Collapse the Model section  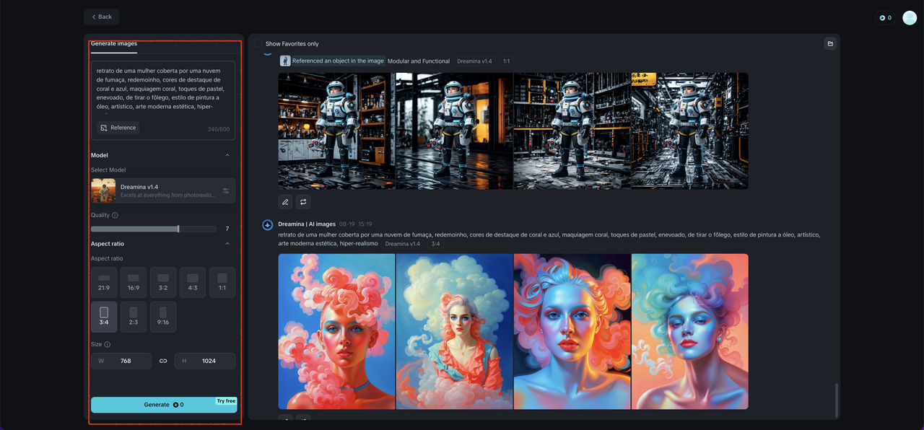click(227, 155)
